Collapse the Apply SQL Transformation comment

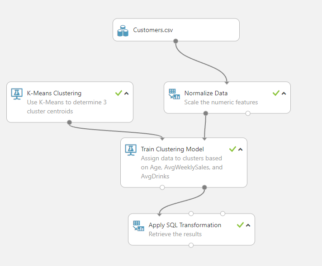coord(248,225)
